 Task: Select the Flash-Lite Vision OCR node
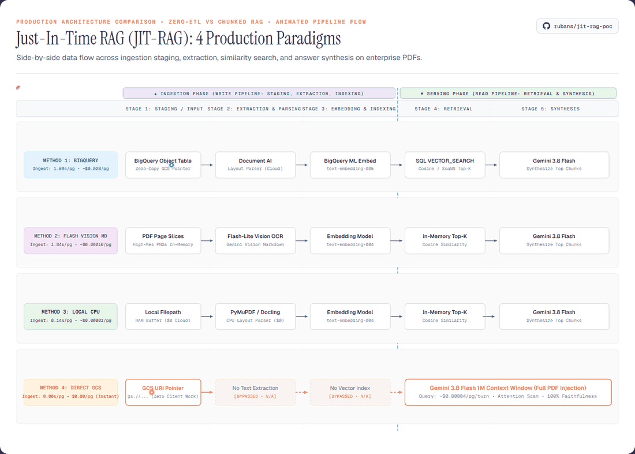coord(256,240)
